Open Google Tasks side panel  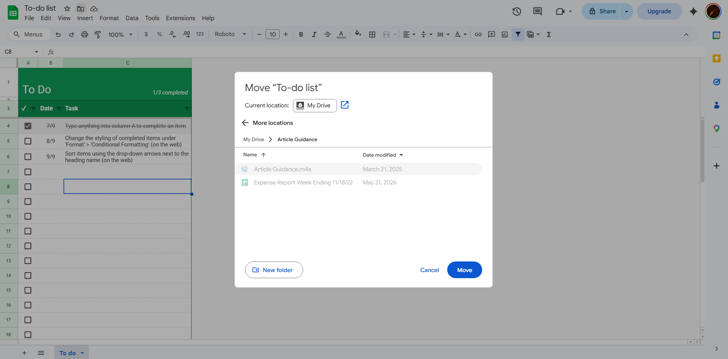(x=717, y=82)
